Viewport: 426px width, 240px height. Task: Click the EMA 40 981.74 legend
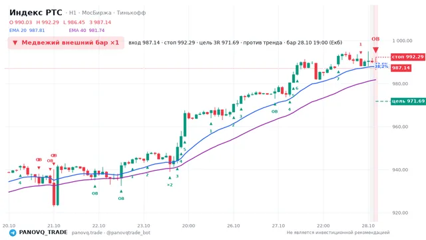pos(87,31)
